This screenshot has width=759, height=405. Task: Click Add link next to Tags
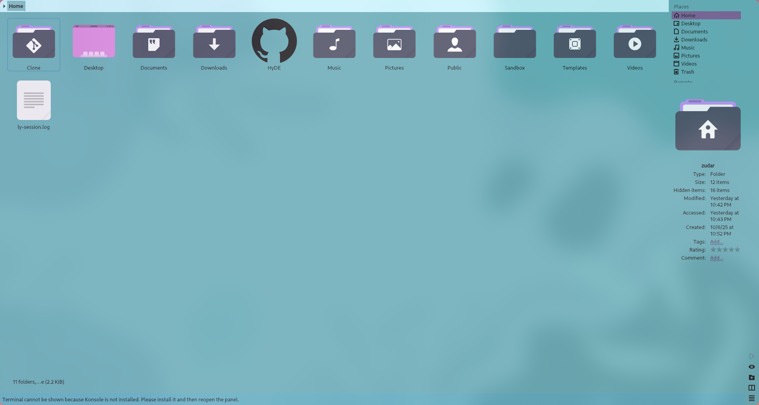(x=716, y=242)
